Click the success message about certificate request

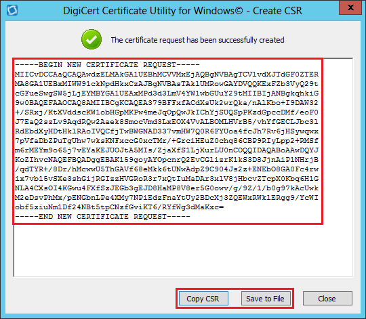pyautogui.click(x=198, y=40)
